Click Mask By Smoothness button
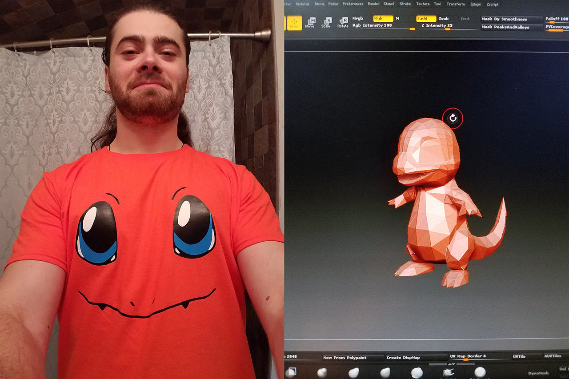The height and width of the screenshot is (379, 569). tap(512, 19)
